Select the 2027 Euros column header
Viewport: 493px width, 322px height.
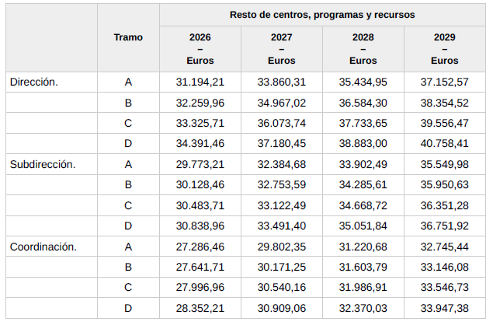pos(281,49)
